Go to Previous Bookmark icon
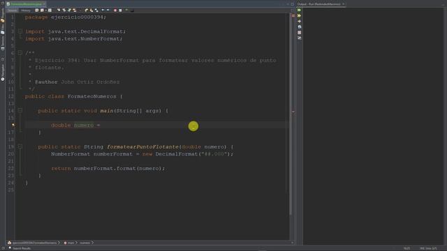 pyautogui.click(x=86, y=10)
